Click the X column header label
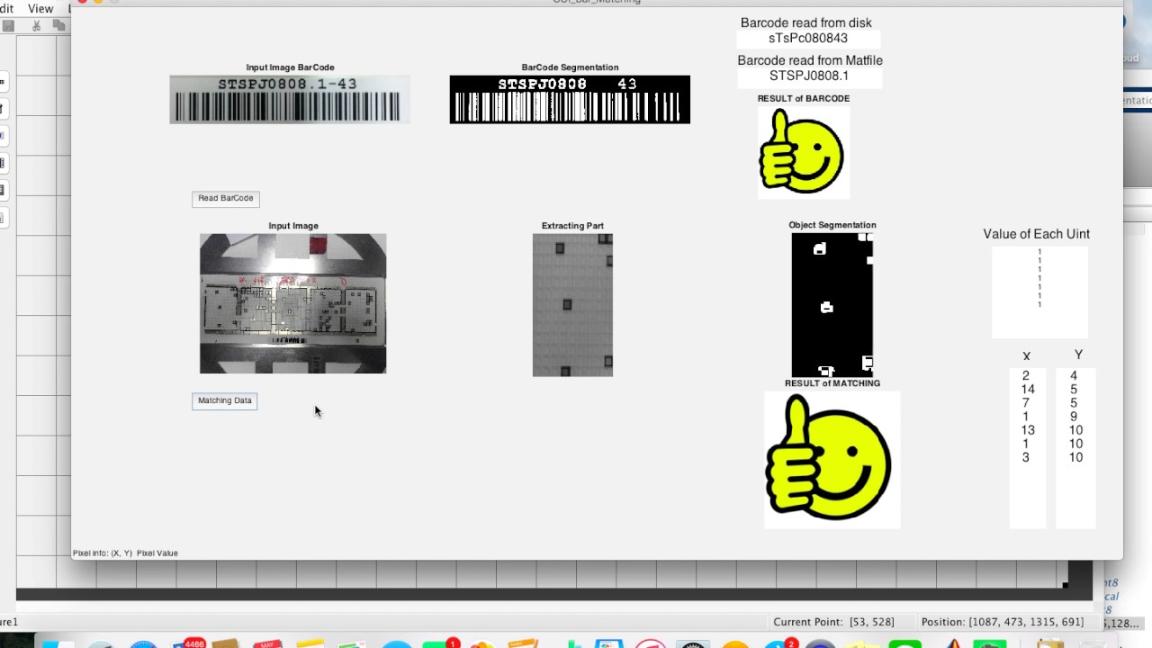The image size is (1152, 648). coord(1026,355)
